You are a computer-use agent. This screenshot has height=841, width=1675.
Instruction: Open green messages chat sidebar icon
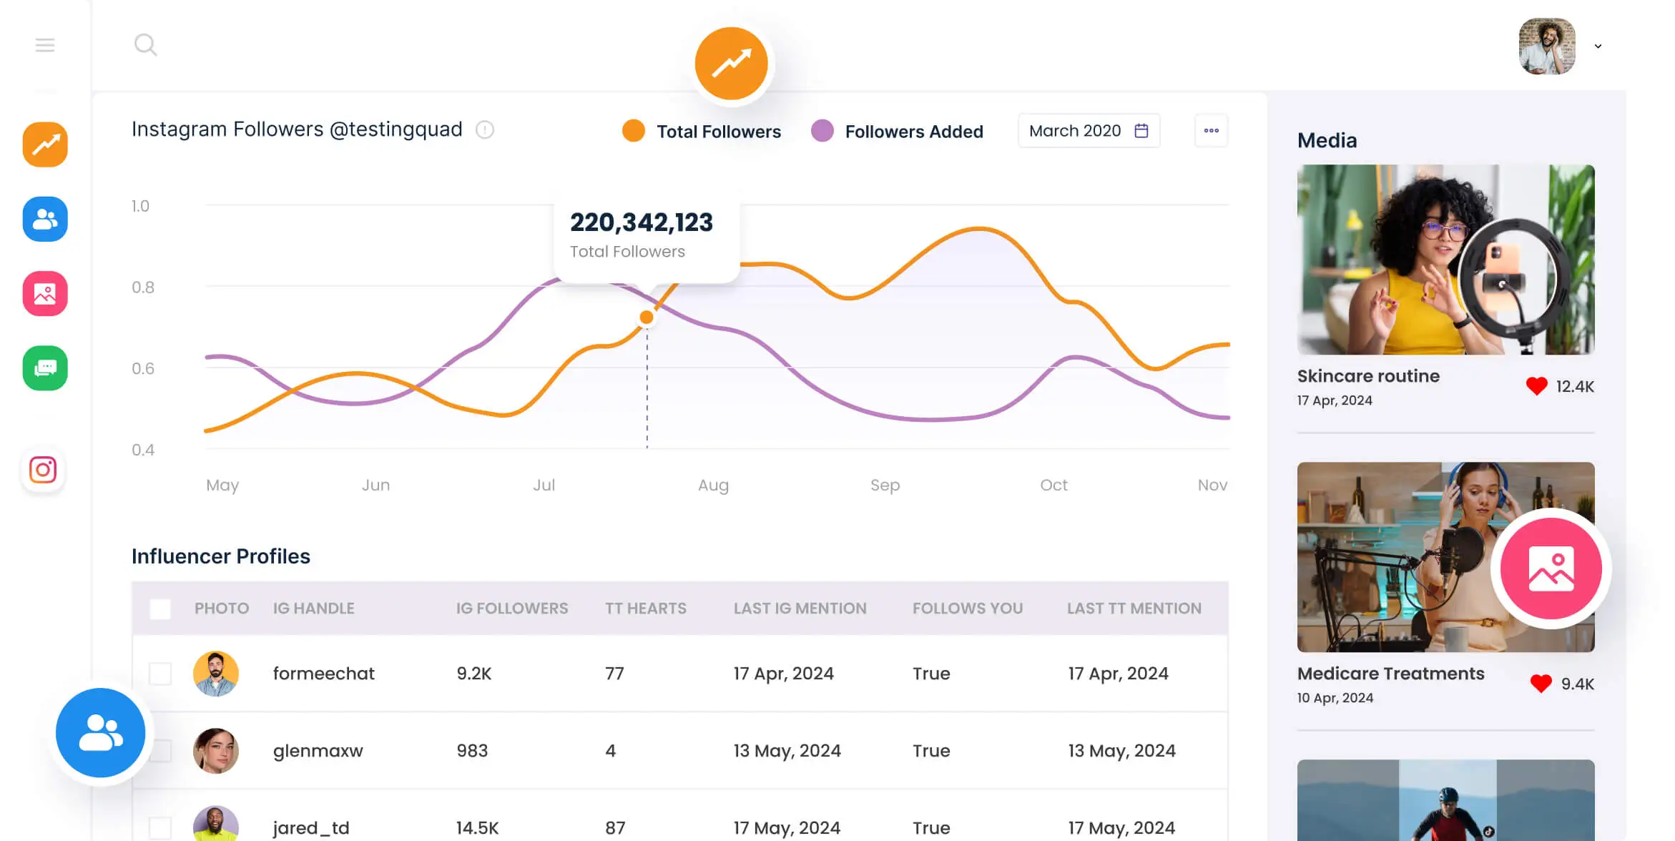coord(45,368)
